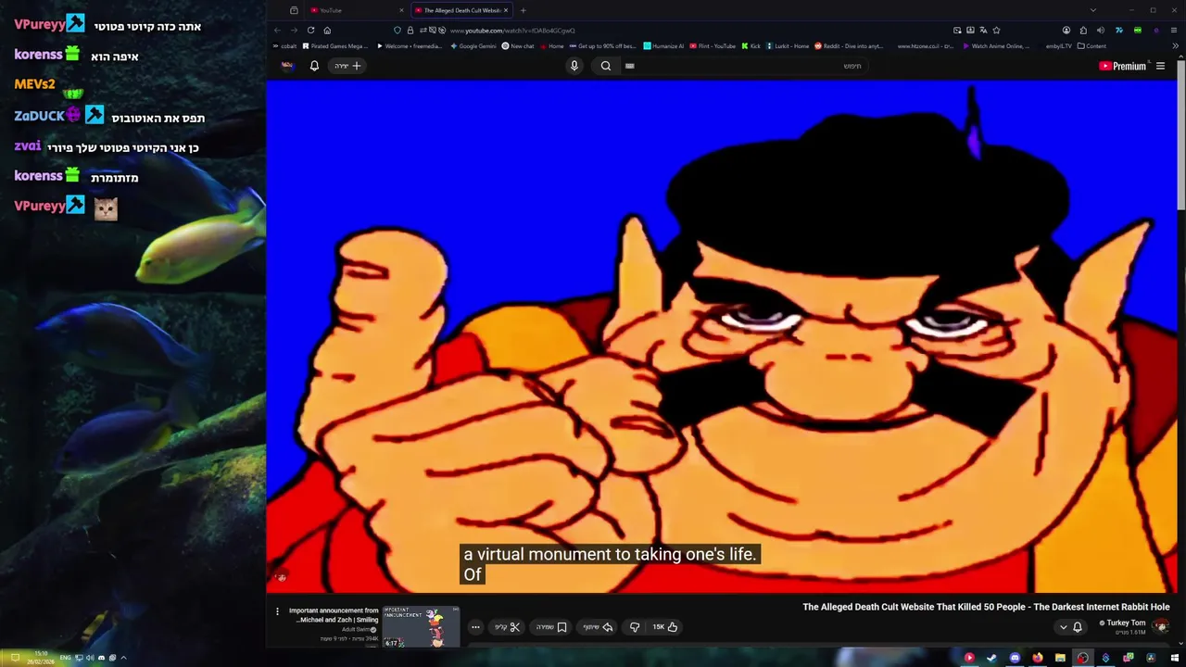Viewport: 1186px width, 667px height.
Task: Open the Humanize AI bookmark
Action: (663, 45)
